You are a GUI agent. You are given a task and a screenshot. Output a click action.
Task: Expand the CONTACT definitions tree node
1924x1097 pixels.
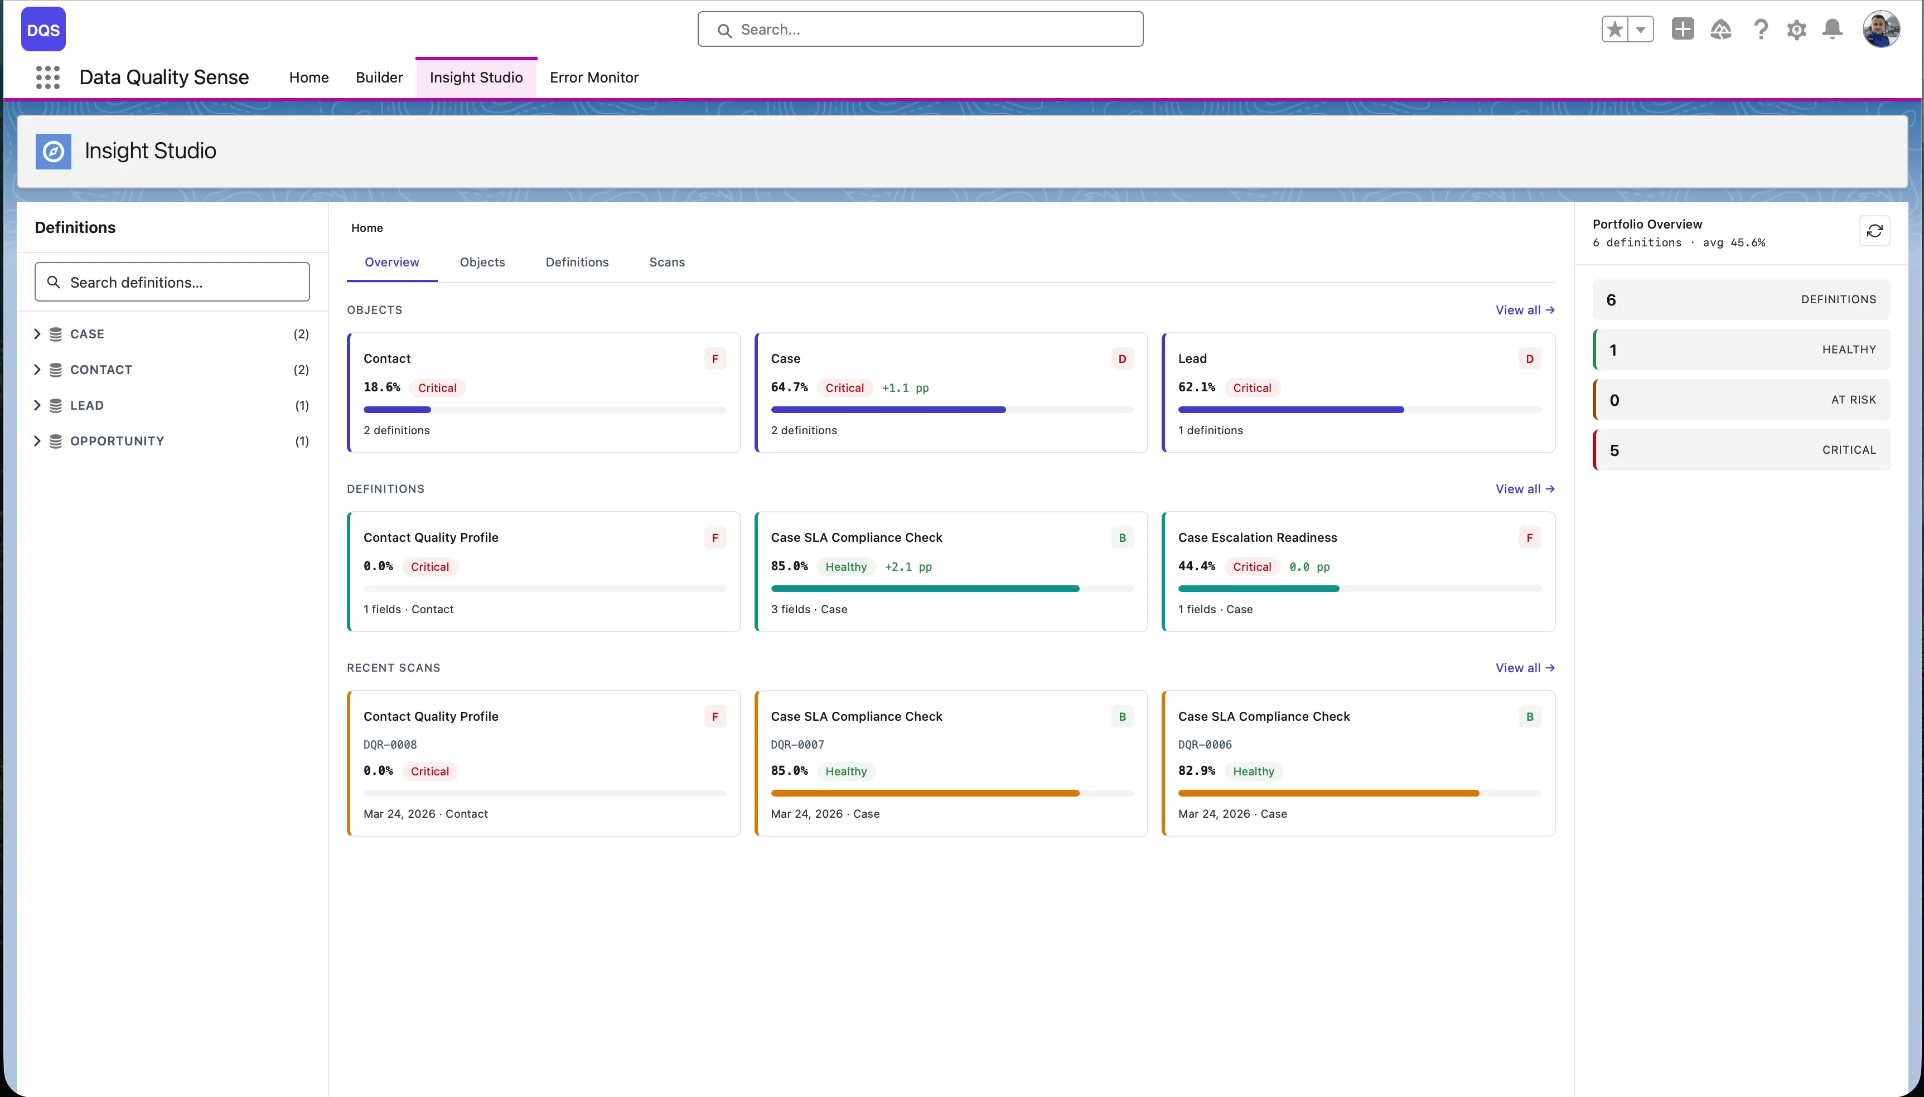[x=37, y=369]
